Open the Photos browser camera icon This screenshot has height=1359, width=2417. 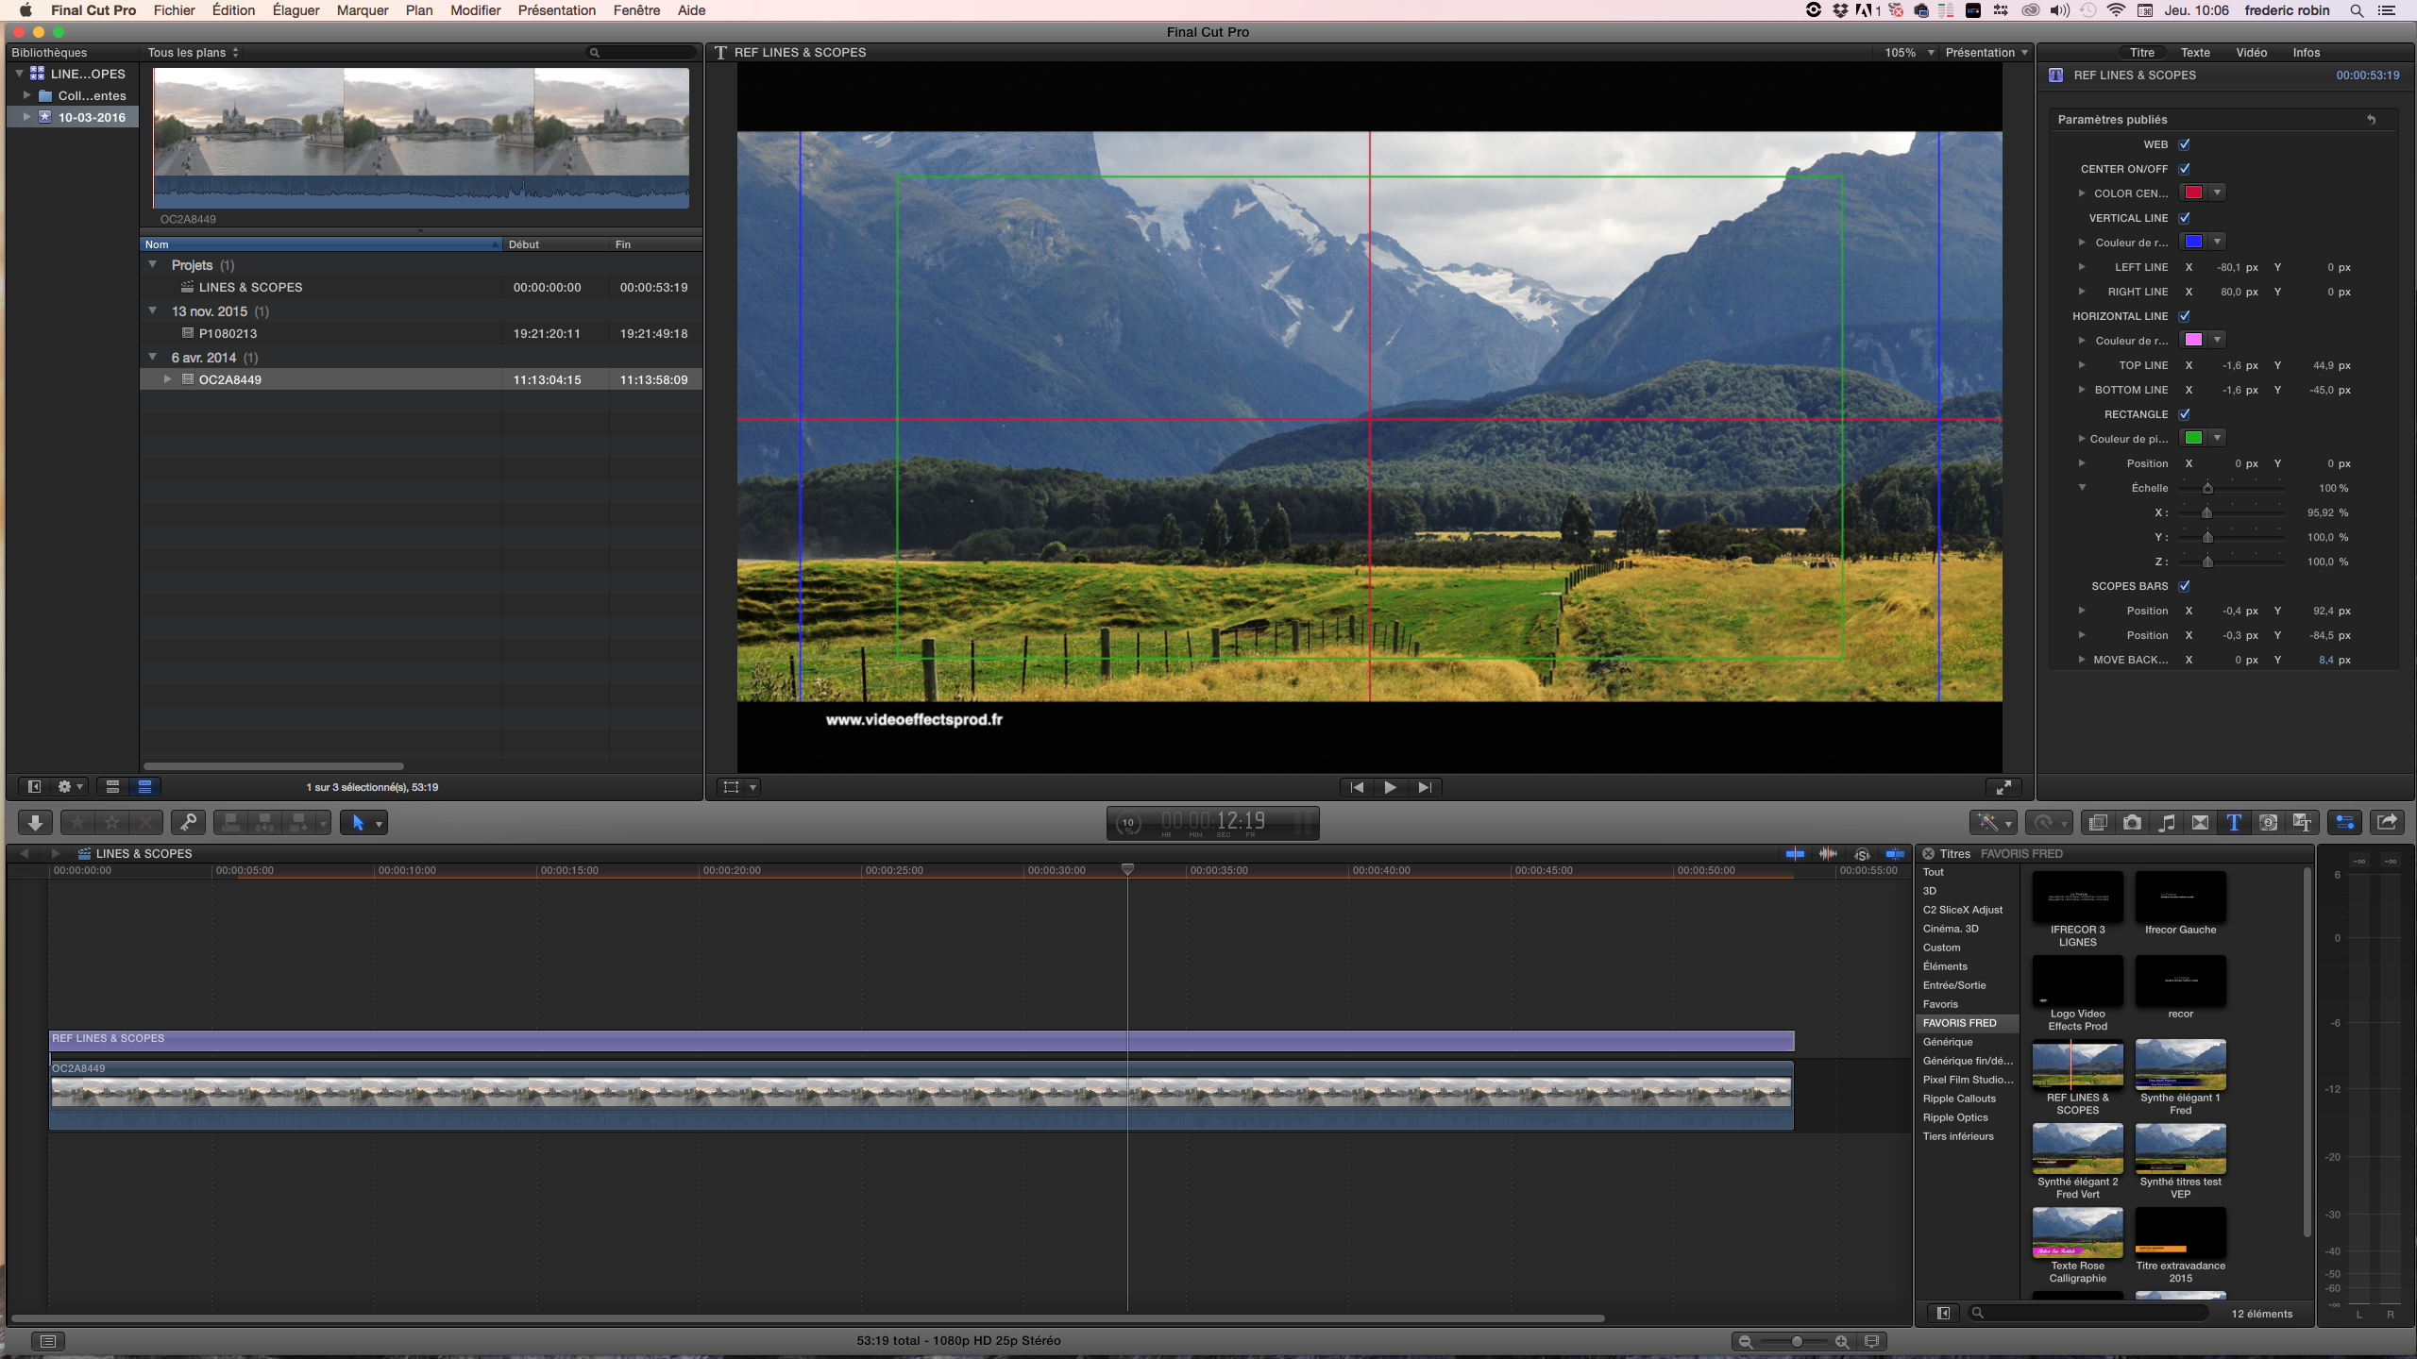point(2132,823)
